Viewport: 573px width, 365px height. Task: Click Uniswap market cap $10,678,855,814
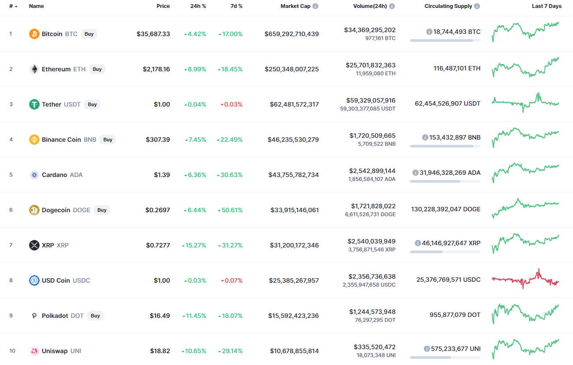point(294,351)
